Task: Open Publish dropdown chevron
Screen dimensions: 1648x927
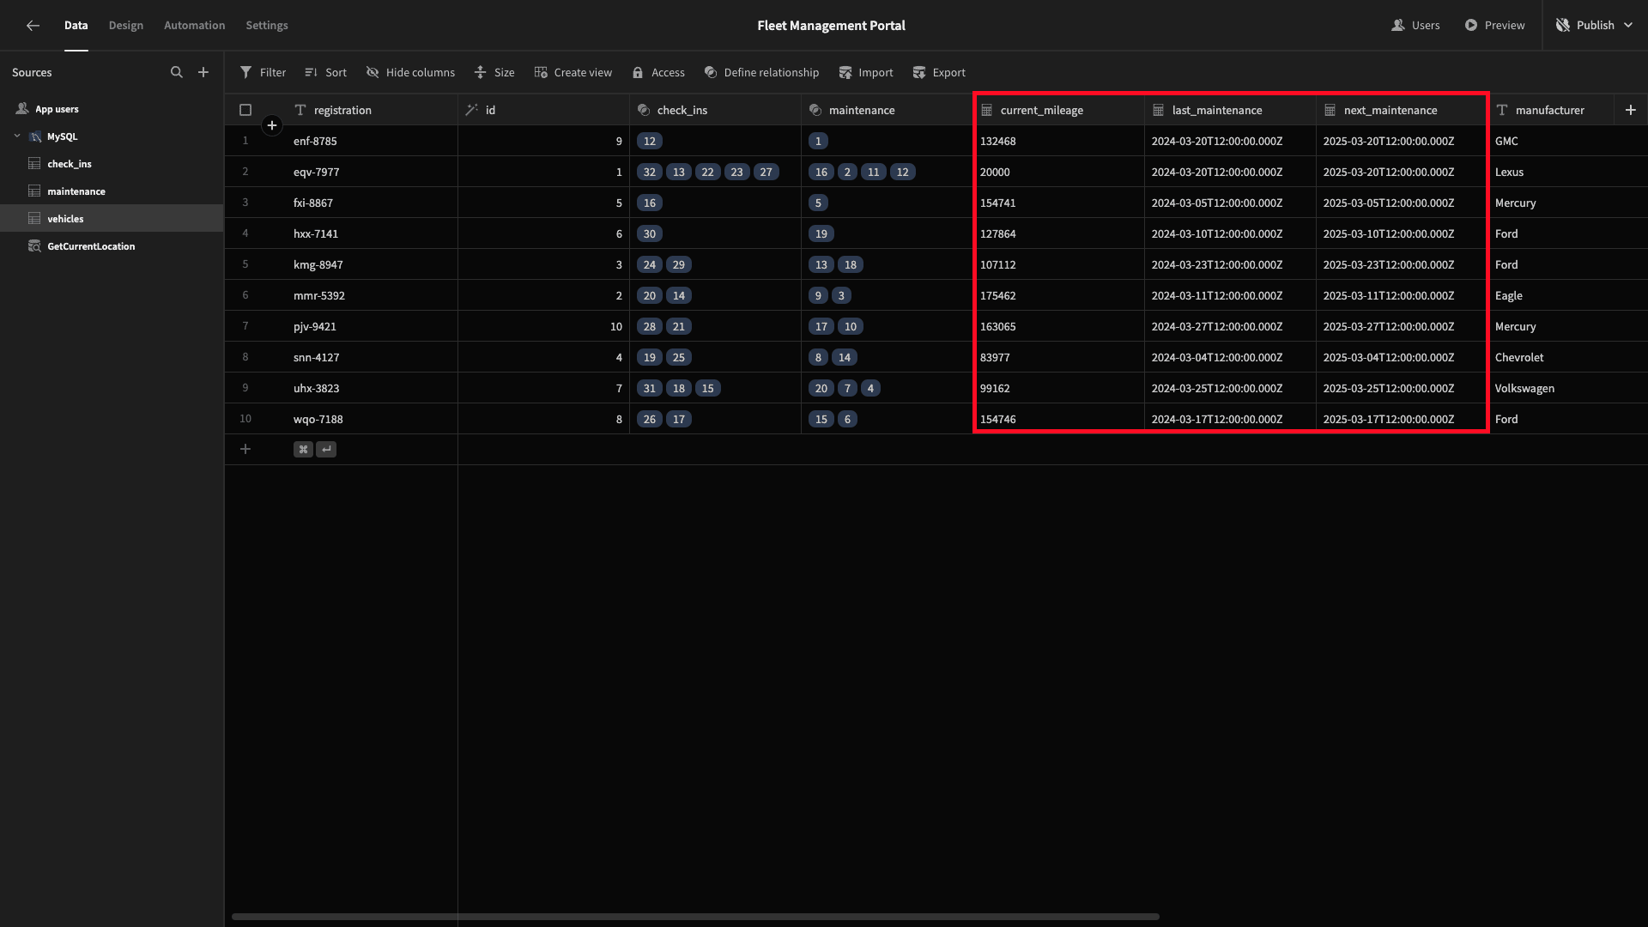Action: click(x=1628, y=26)
